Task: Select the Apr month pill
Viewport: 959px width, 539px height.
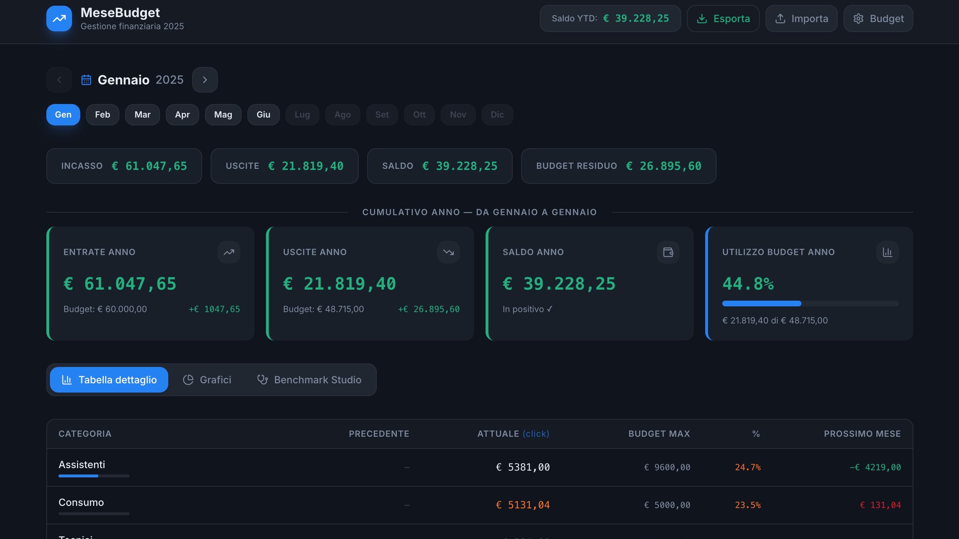Action: (x=183, y=115)
